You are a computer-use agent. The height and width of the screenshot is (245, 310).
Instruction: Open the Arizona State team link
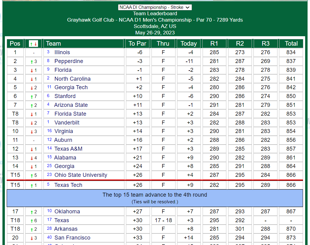coord(71,105)
